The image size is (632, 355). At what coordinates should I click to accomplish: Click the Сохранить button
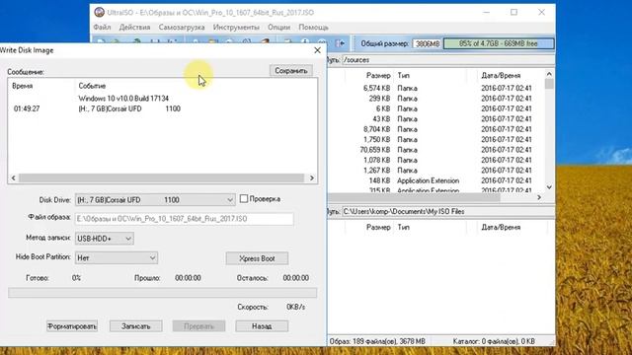pos(291,71)
